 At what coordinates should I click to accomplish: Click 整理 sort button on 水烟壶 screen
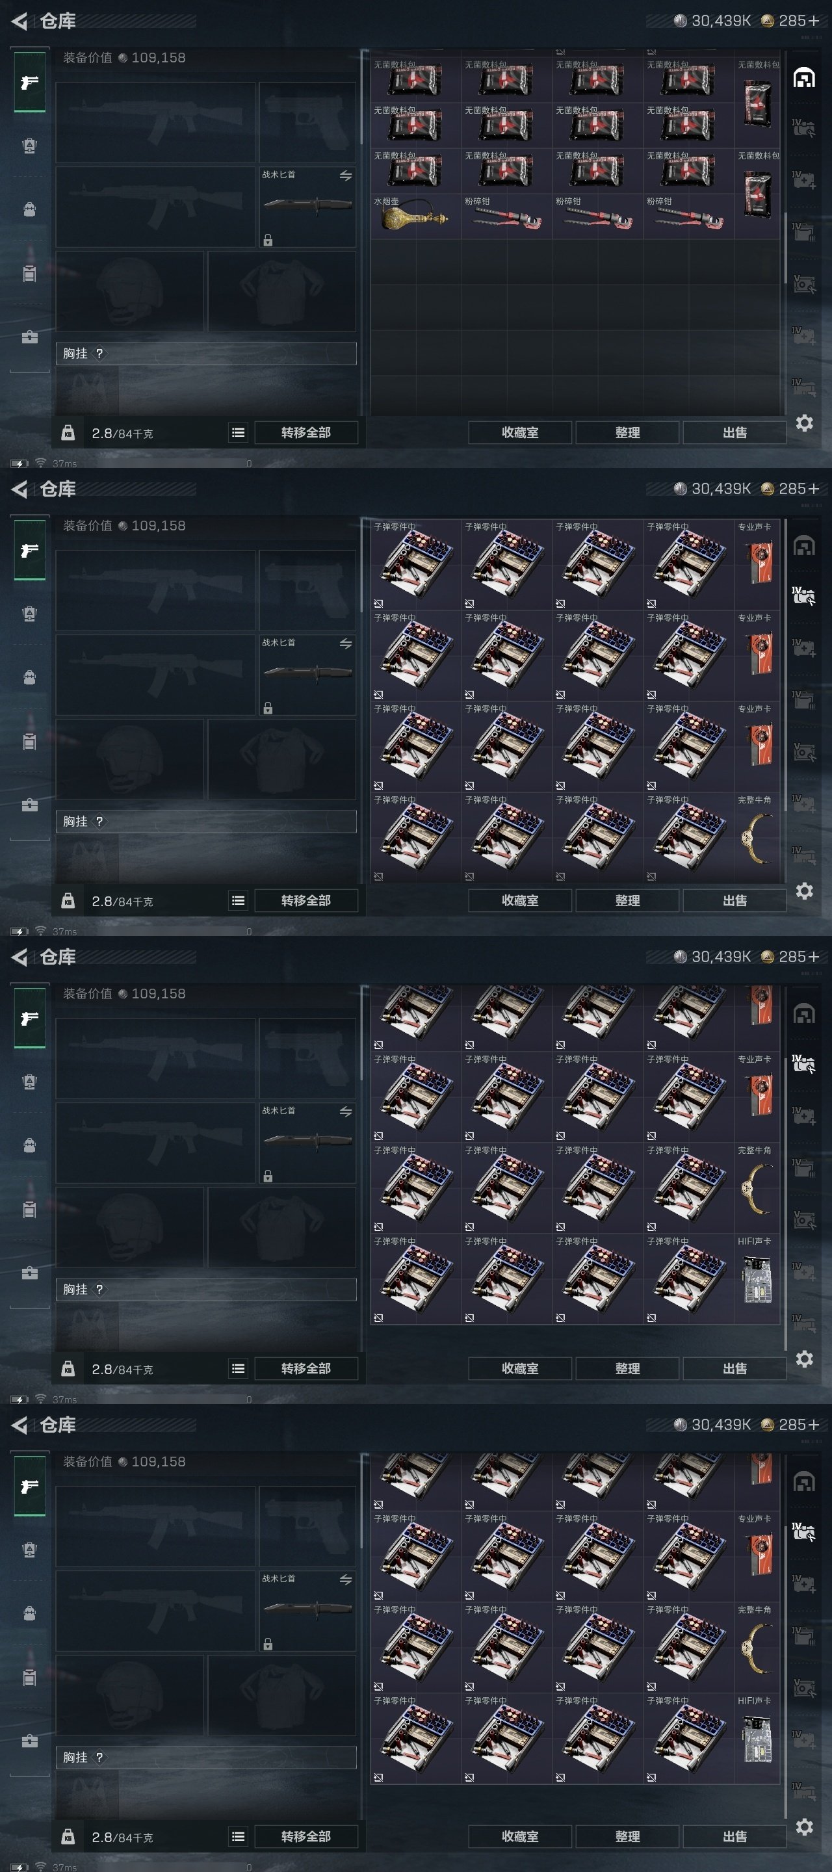click(628, 433)
